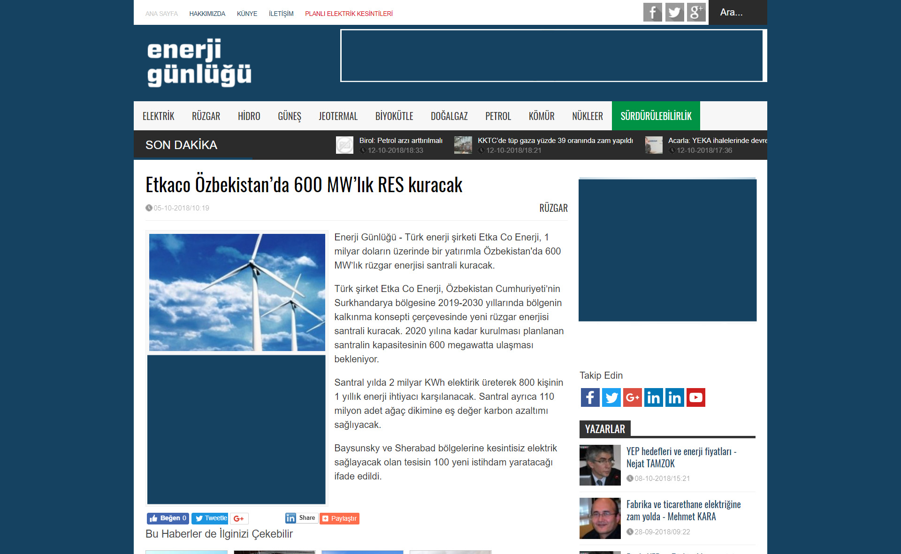Open the HAKKIMIZDA top link
The image size is (901, 554).
coord(207,14)
